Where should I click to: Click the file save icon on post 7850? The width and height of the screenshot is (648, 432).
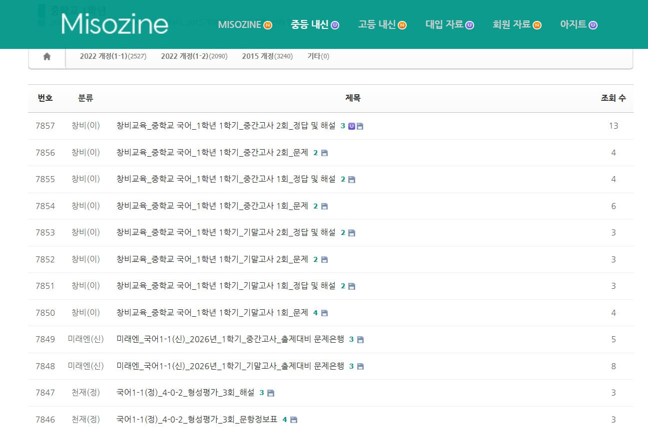324,313
